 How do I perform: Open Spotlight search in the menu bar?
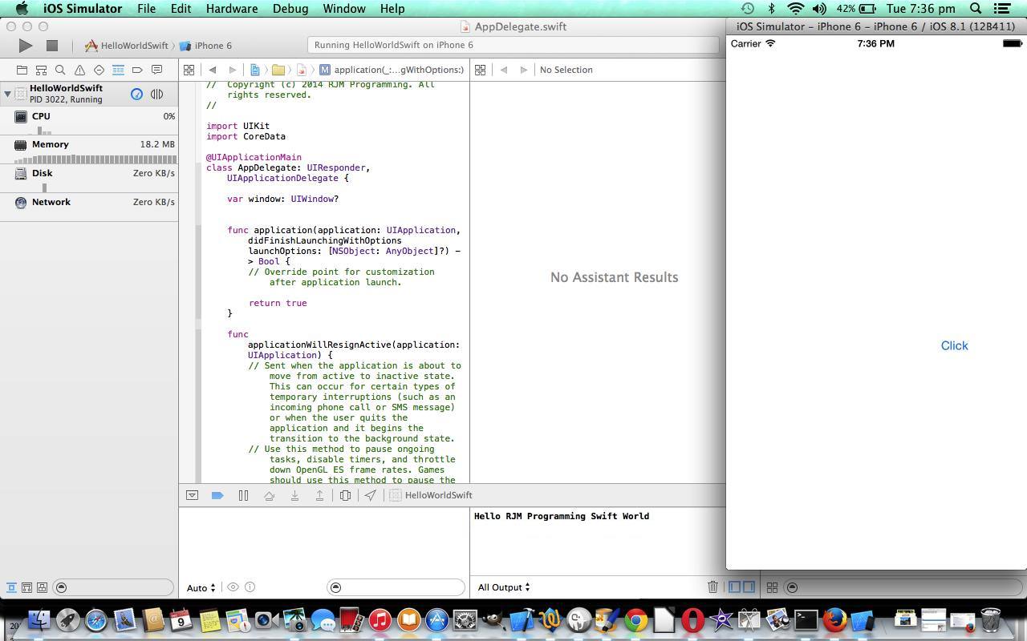(x=976, y=9)
